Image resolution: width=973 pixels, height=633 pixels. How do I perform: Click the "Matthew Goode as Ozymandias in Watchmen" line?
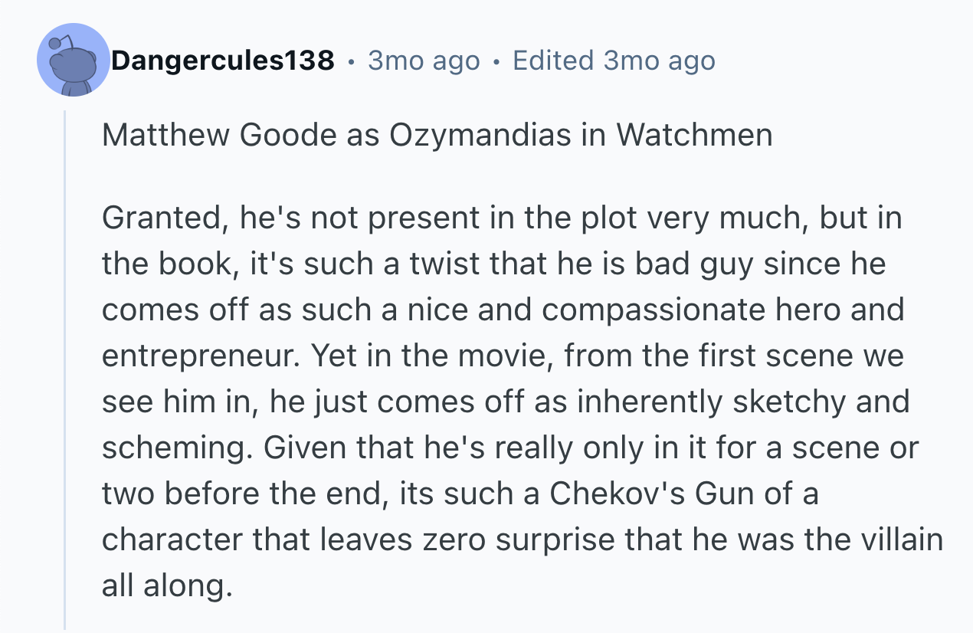point(437,135)
